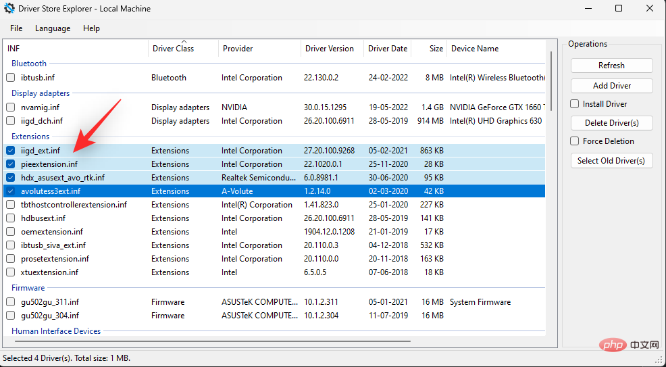Image resolution: width=666 pixels, height=367 pixels.
Task: Select the nvamig.inf file name
Action: coord(39,107)
